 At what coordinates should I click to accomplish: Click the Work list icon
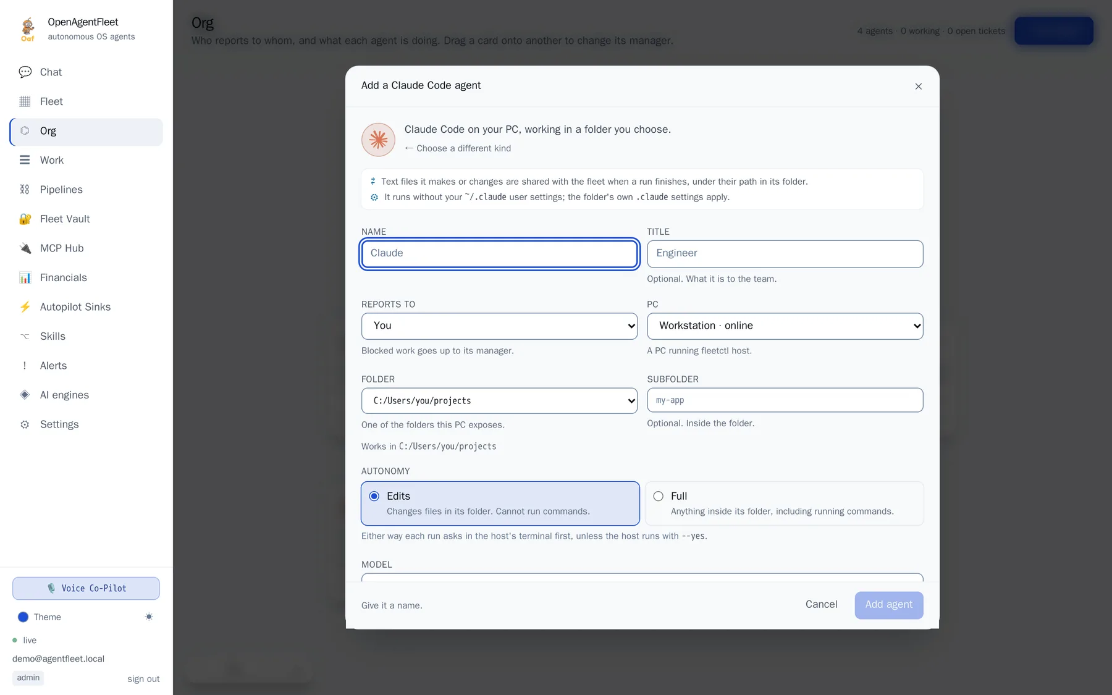(x=25, y=160)
